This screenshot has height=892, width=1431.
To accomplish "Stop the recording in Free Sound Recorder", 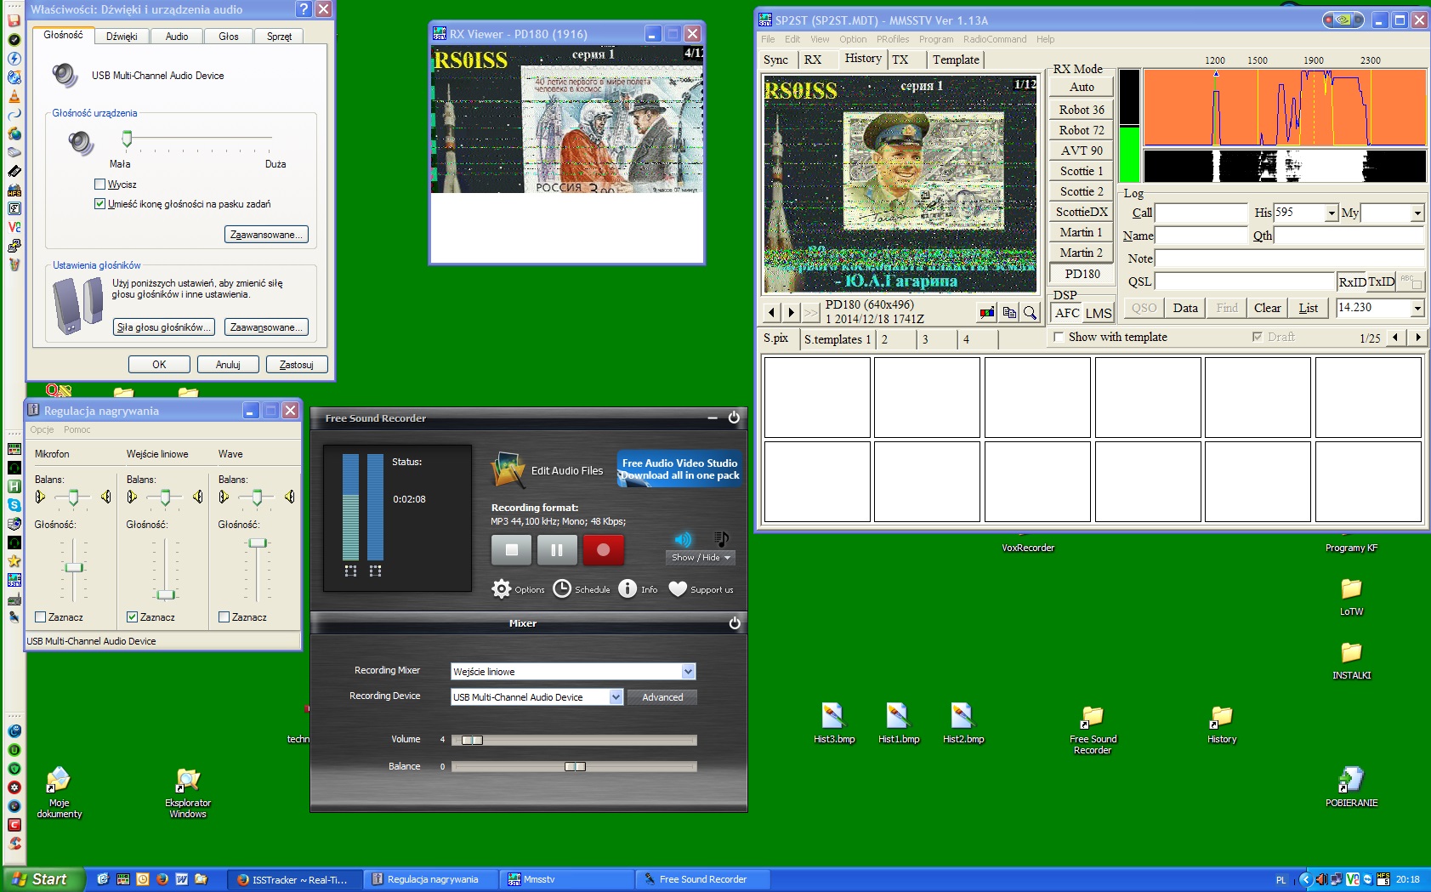I will [511, 550].
